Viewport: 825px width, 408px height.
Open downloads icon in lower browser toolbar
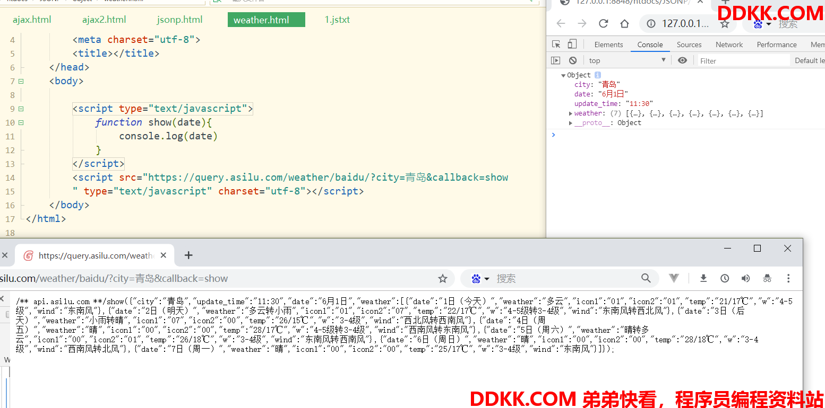click(x=703, y=278)
